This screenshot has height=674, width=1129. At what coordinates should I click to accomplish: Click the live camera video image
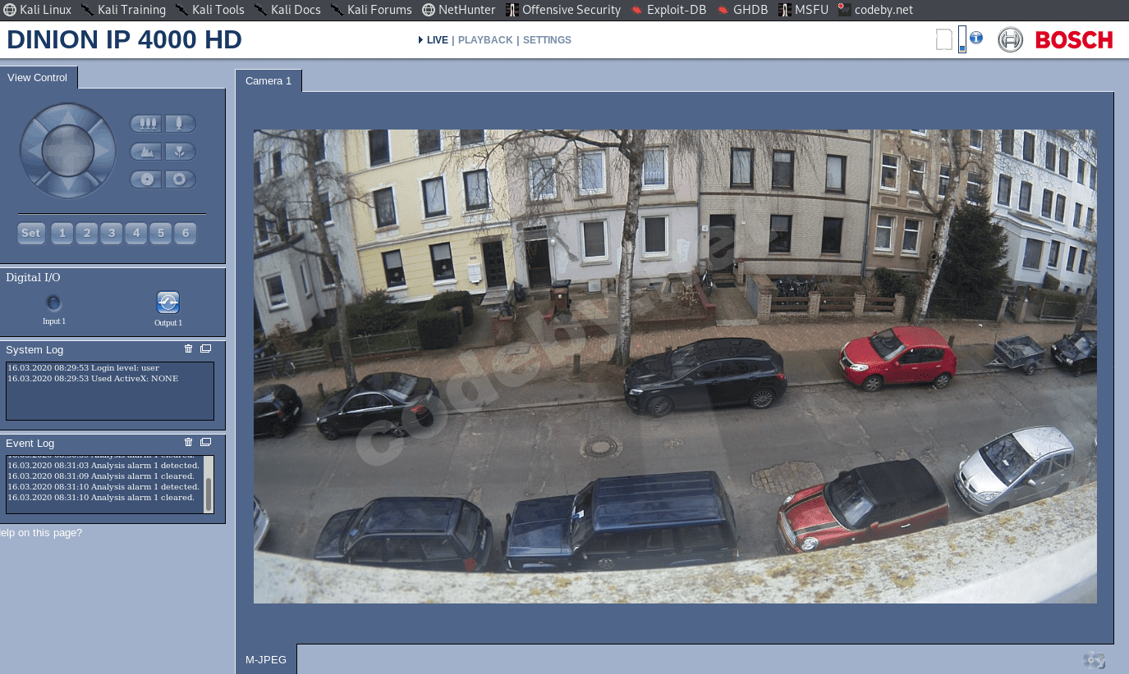click(x=674, y=366)
